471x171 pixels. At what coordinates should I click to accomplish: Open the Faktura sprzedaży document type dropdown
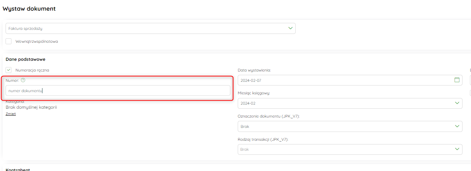pyautogui.click(x=151, y=28)
